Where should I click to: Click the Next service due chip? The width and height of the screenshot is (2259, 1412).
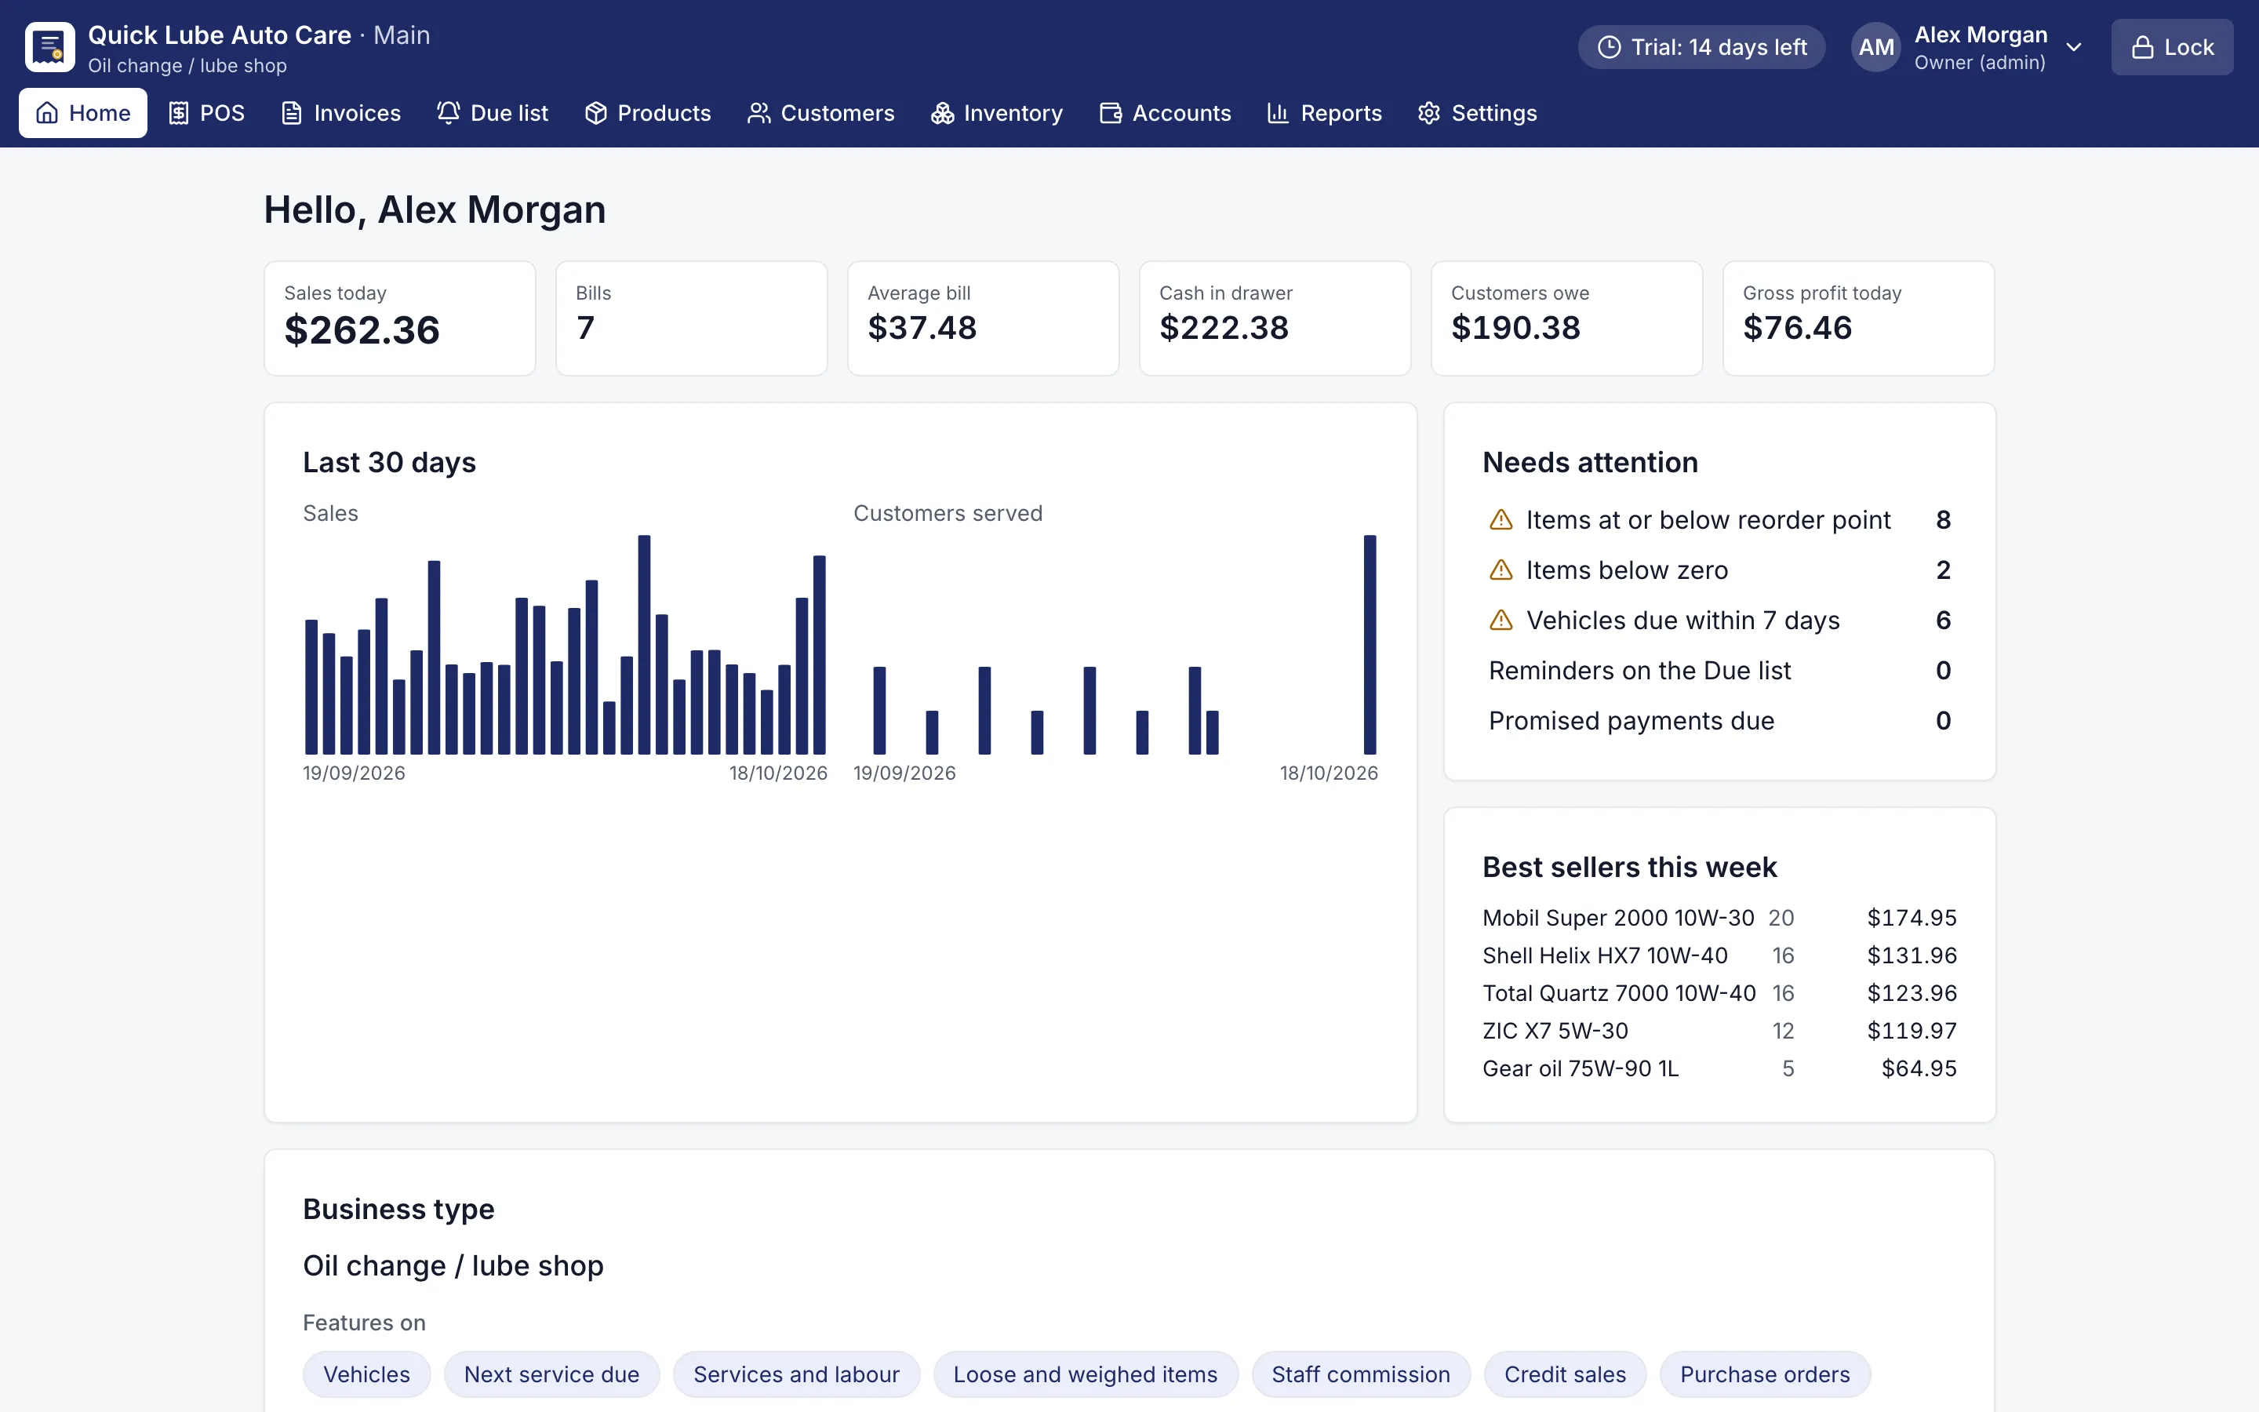point(551,1374)
